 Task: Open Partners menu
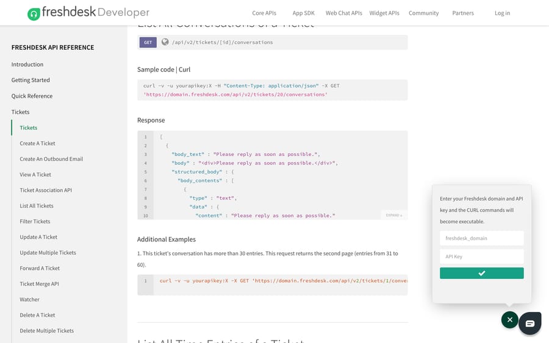[462, 13]
